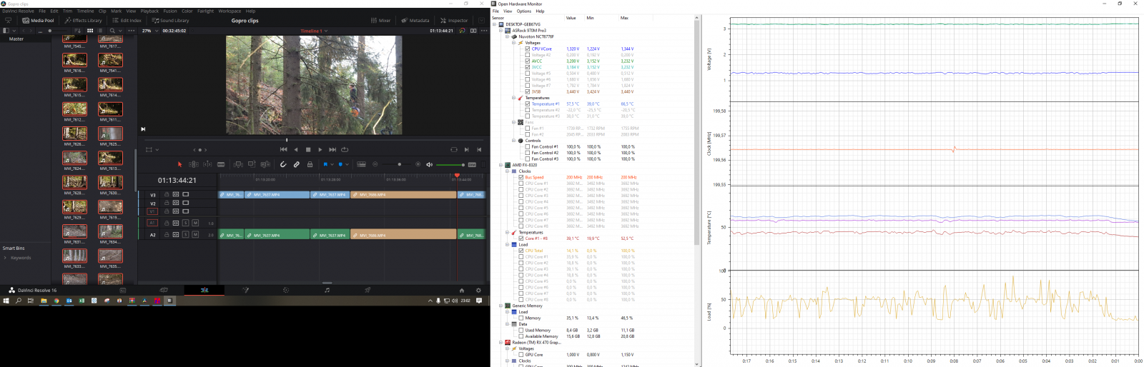Open the Deliver page rocket icon
This screenshot has height=367, width=1144.
pyautogui.click(x=368, y=290)
